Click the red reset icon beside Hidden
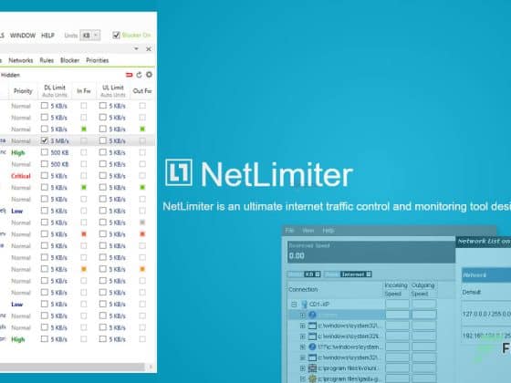Screen dimensions: 511x383 click(x=129, y=75)
